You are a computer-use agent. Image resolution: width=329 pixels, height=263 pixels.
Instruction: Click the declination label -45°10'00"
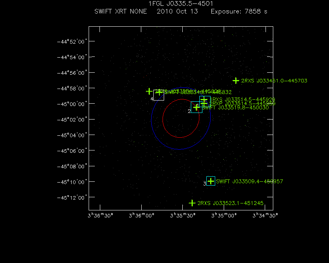point(72,182)
